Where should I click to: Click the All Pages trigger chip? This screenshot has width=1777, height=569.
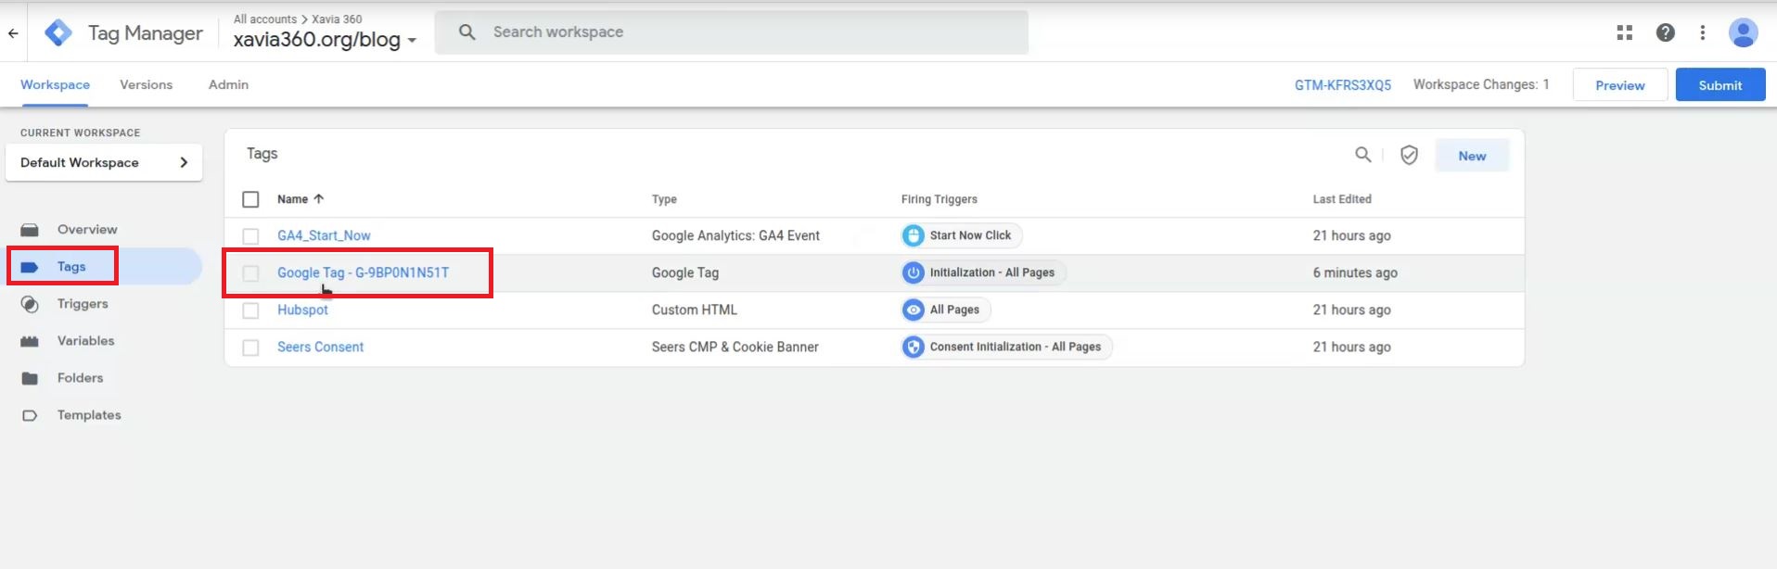click(945, 310)
